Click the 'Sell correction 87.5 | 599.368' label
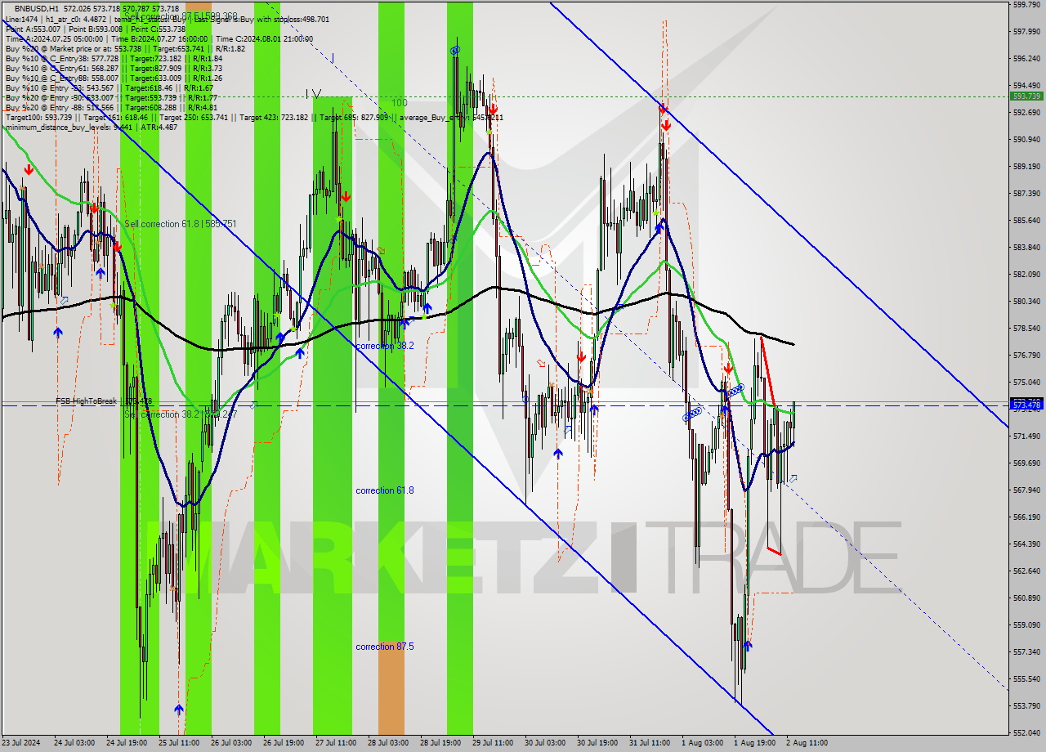The width and height of the screenshot is (1046, 752). 181,16
